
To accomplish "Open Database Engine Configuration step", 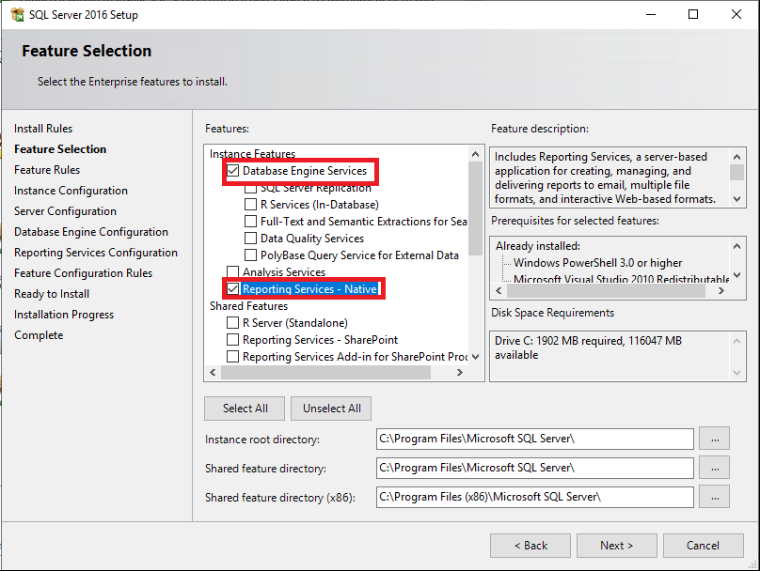I will (x=91, y=232).
